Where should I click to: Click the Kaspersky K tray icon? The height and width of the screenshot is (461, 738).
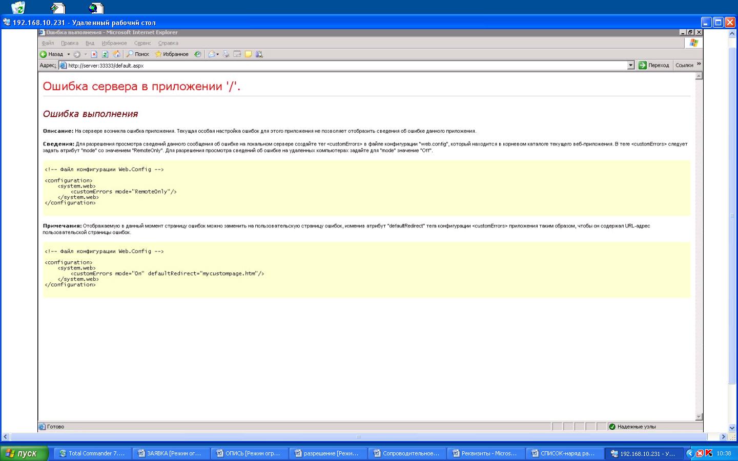[709, 453]
